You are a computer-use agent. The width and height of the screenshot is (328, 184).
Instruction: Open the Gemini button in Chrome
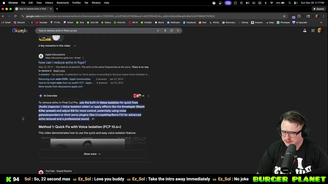pos(319,9)
